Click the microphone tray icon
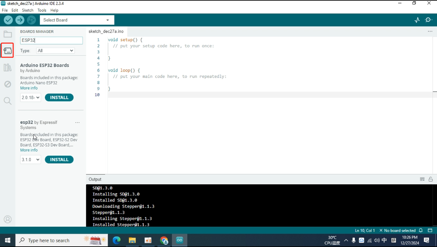437x247 pixels. coord(353,240)
